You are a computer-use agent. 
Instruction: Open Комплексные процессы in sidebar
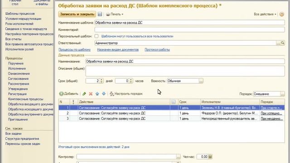pos(25,99)
